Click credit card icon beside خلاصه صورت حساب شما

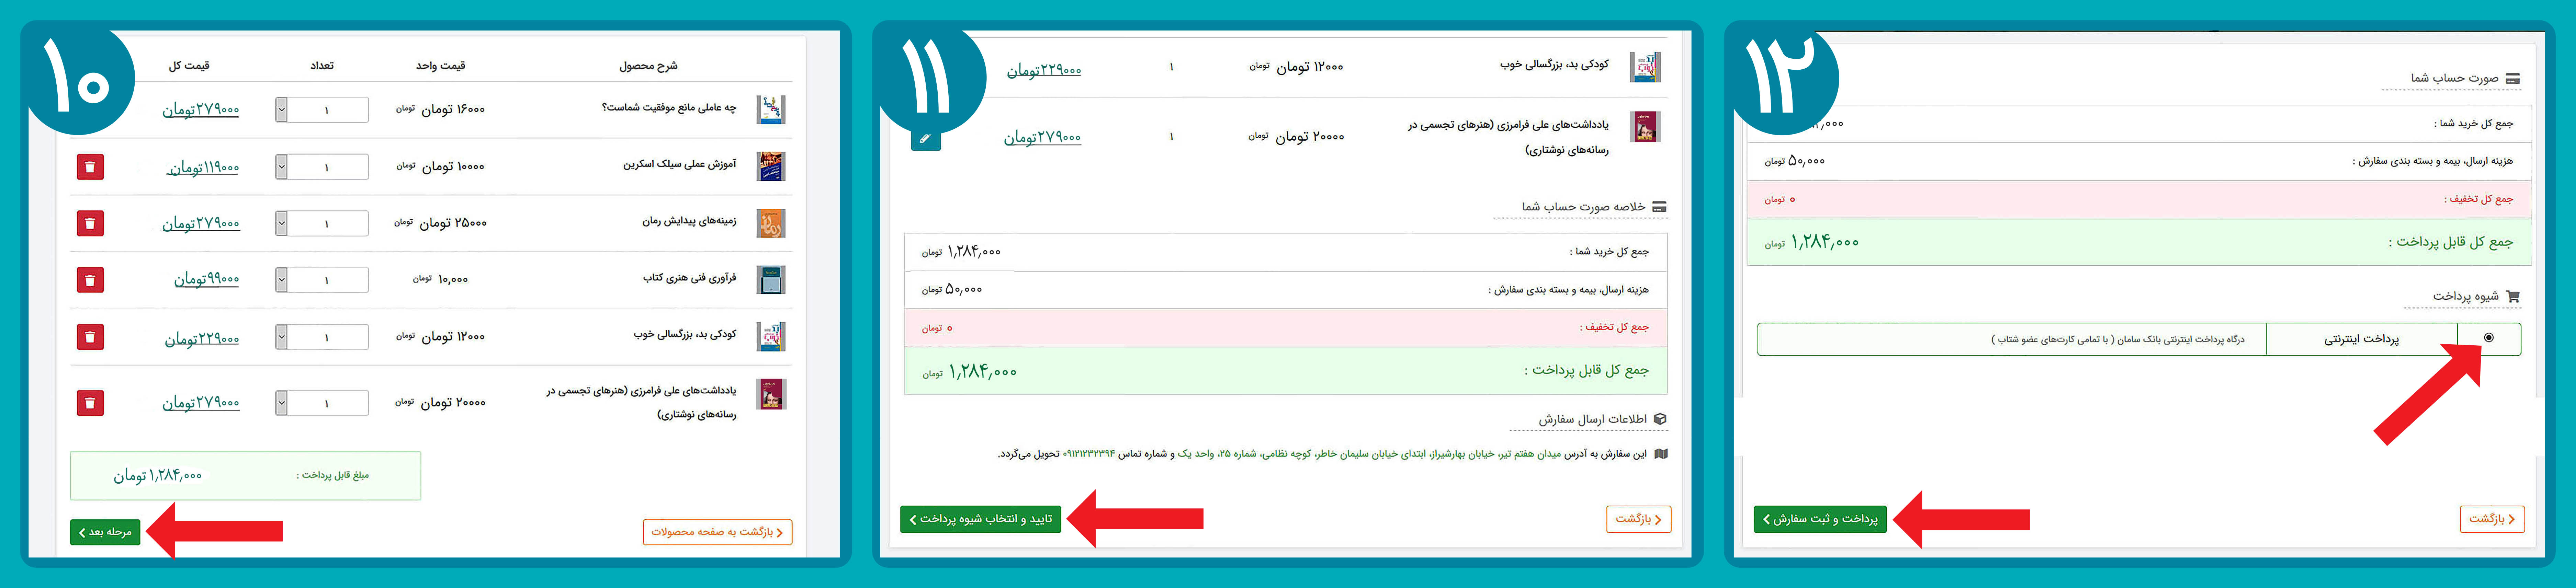click(1659, 207)
